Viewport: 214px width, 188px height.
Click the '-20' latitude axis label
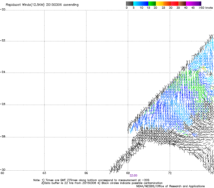(x=3, y=10)
